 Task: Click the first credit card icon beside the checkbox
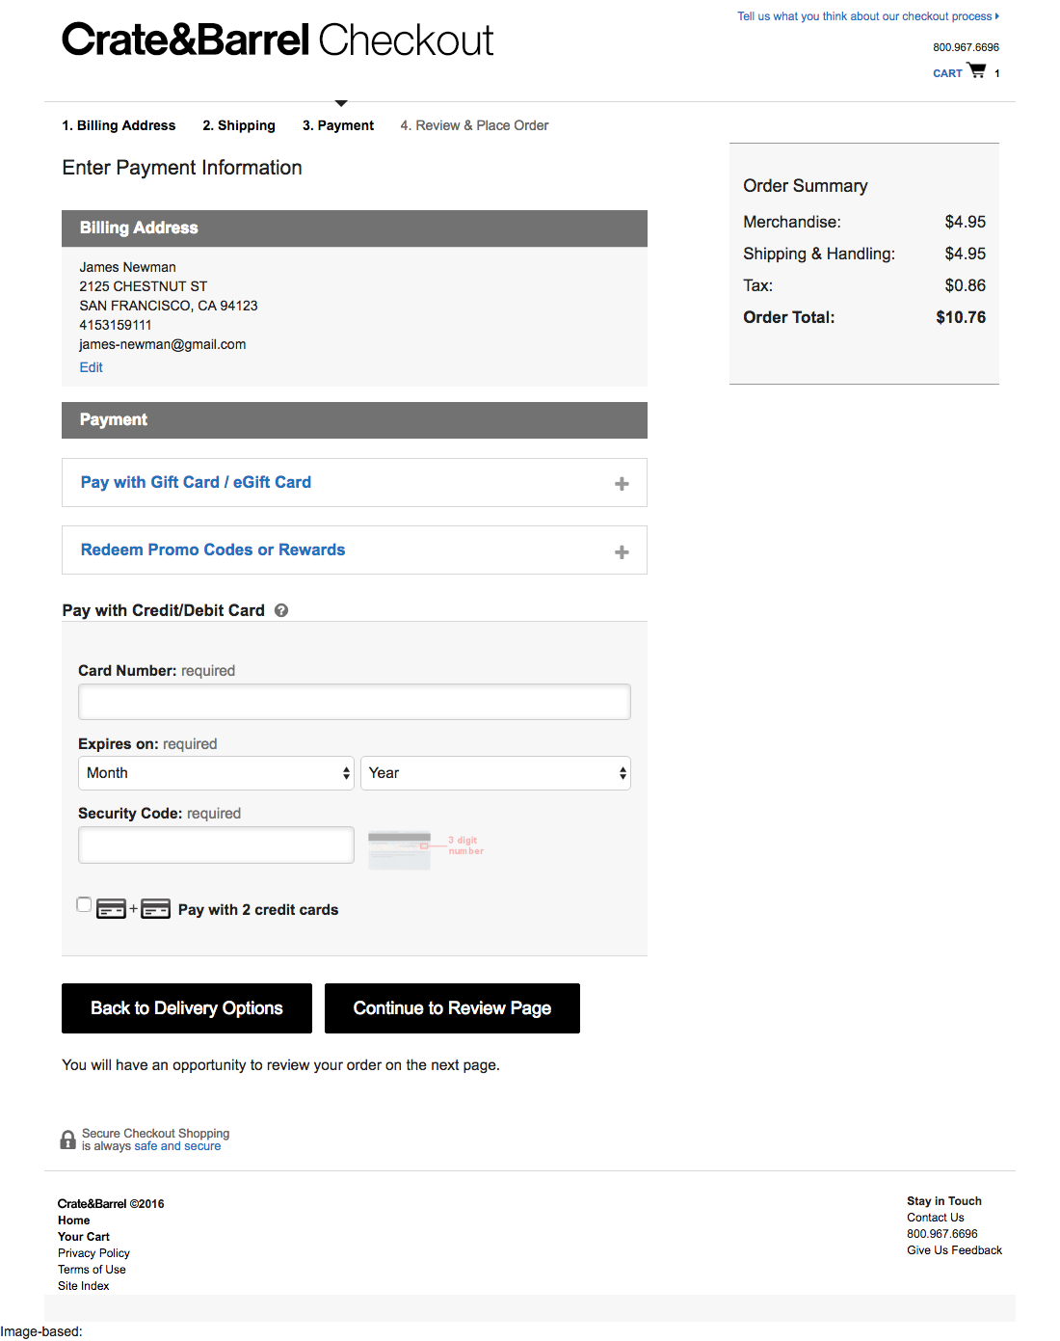109,908
